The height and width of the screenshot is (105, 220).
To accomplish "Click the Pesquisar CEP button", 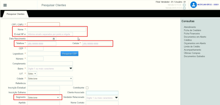I will click(x=70, y=54).
